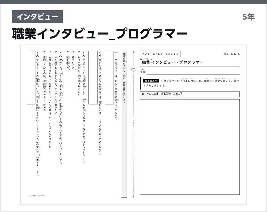Click question (1) about programmer's work
The image size is (267, 212).
tap(116, 86)
